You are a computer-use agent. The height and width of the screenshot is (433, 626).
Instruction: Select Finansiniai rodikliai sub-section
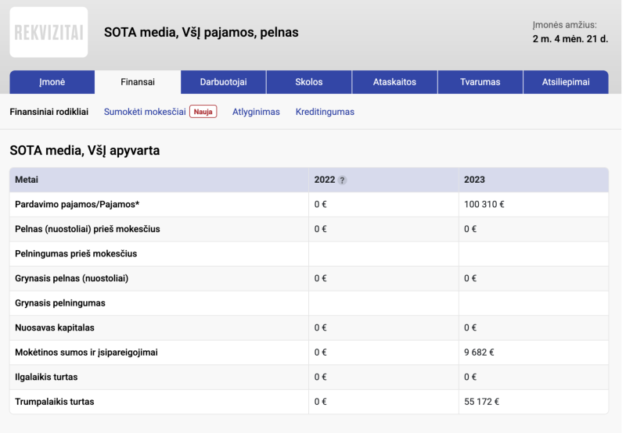tap(49, 112)
